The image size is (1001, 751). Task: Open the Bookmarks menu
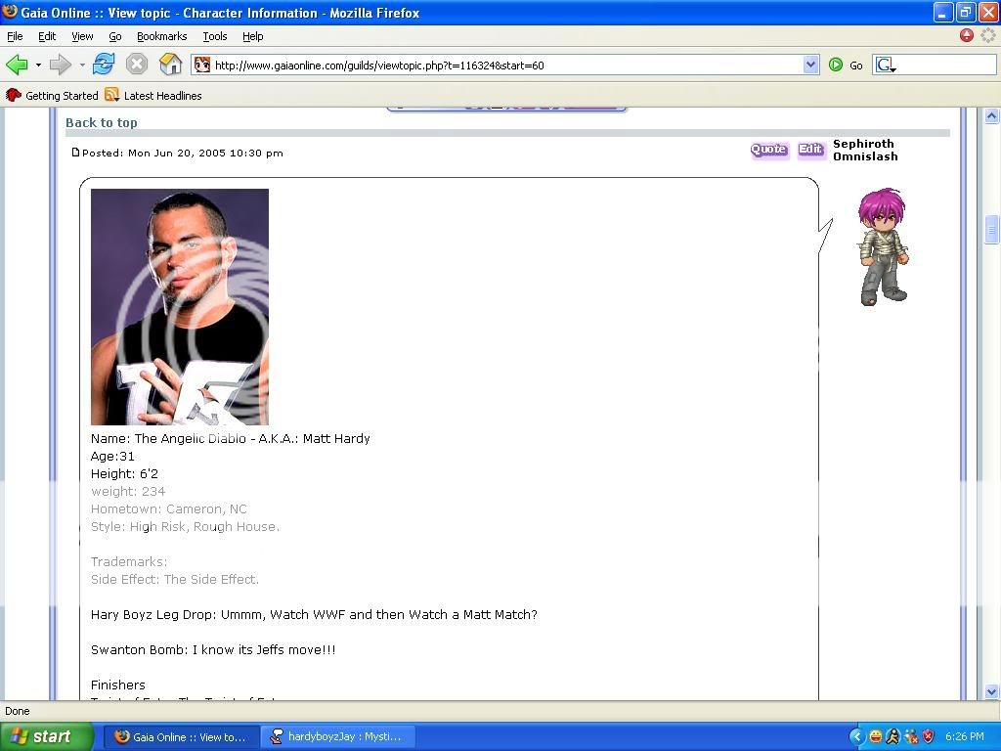(x=161, y=36)
